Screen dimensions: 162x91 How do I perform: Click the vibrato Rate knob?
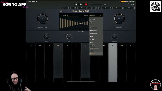[x=69, y=37]
